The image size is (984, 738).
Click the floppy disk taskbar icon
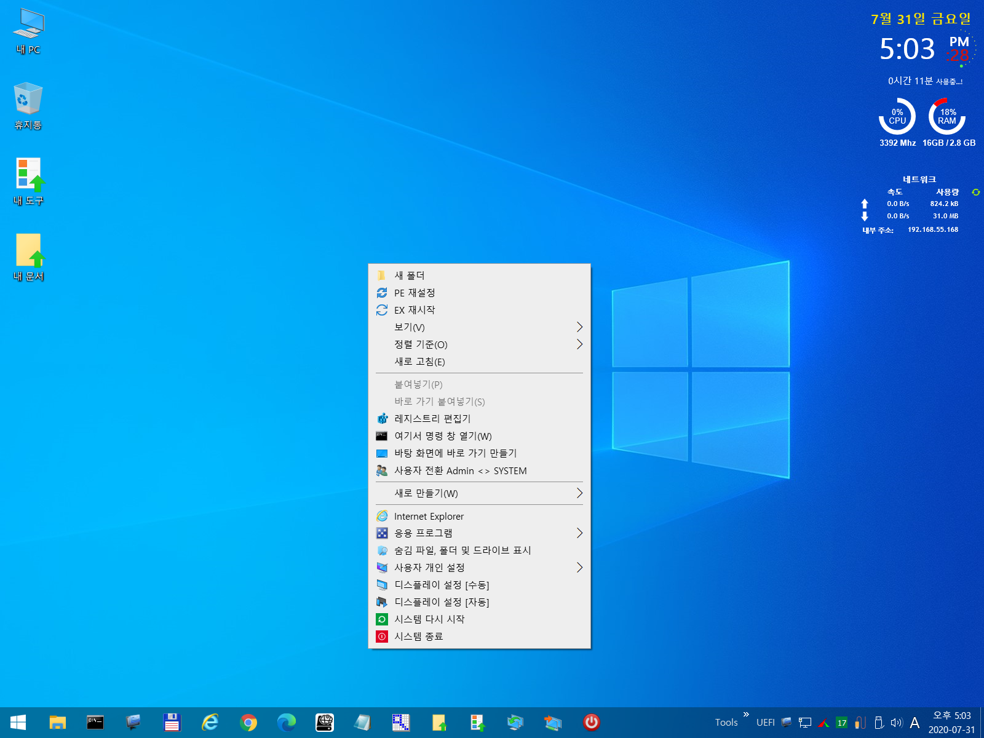[172, 723]
